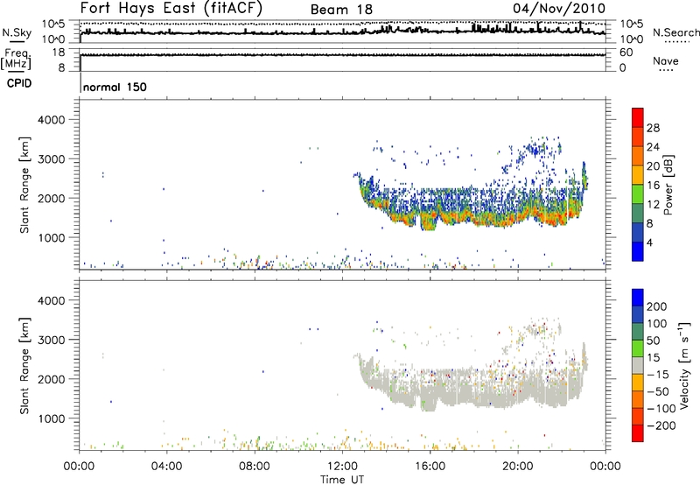Select the "-200" Velocity color bar label
Viewport: 700px width, 485px height.
coord(661,425)
